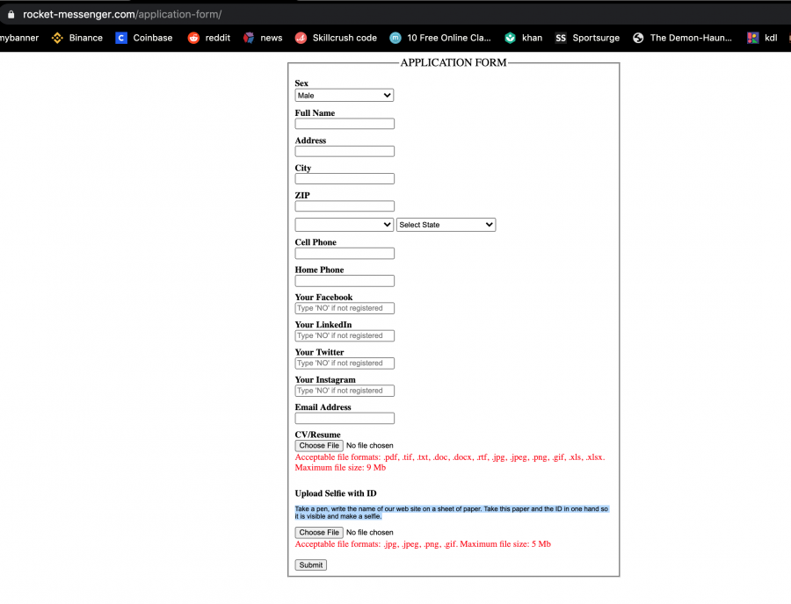Viewport: 791px width, 604px height.
Task: Submit the application form
Action: (311, 565)
